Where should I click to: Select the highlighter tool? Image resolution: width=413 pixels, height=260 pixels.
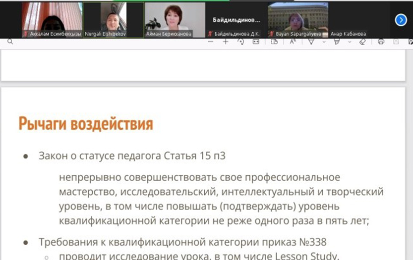pyautogui.click(x=337, y=42)
